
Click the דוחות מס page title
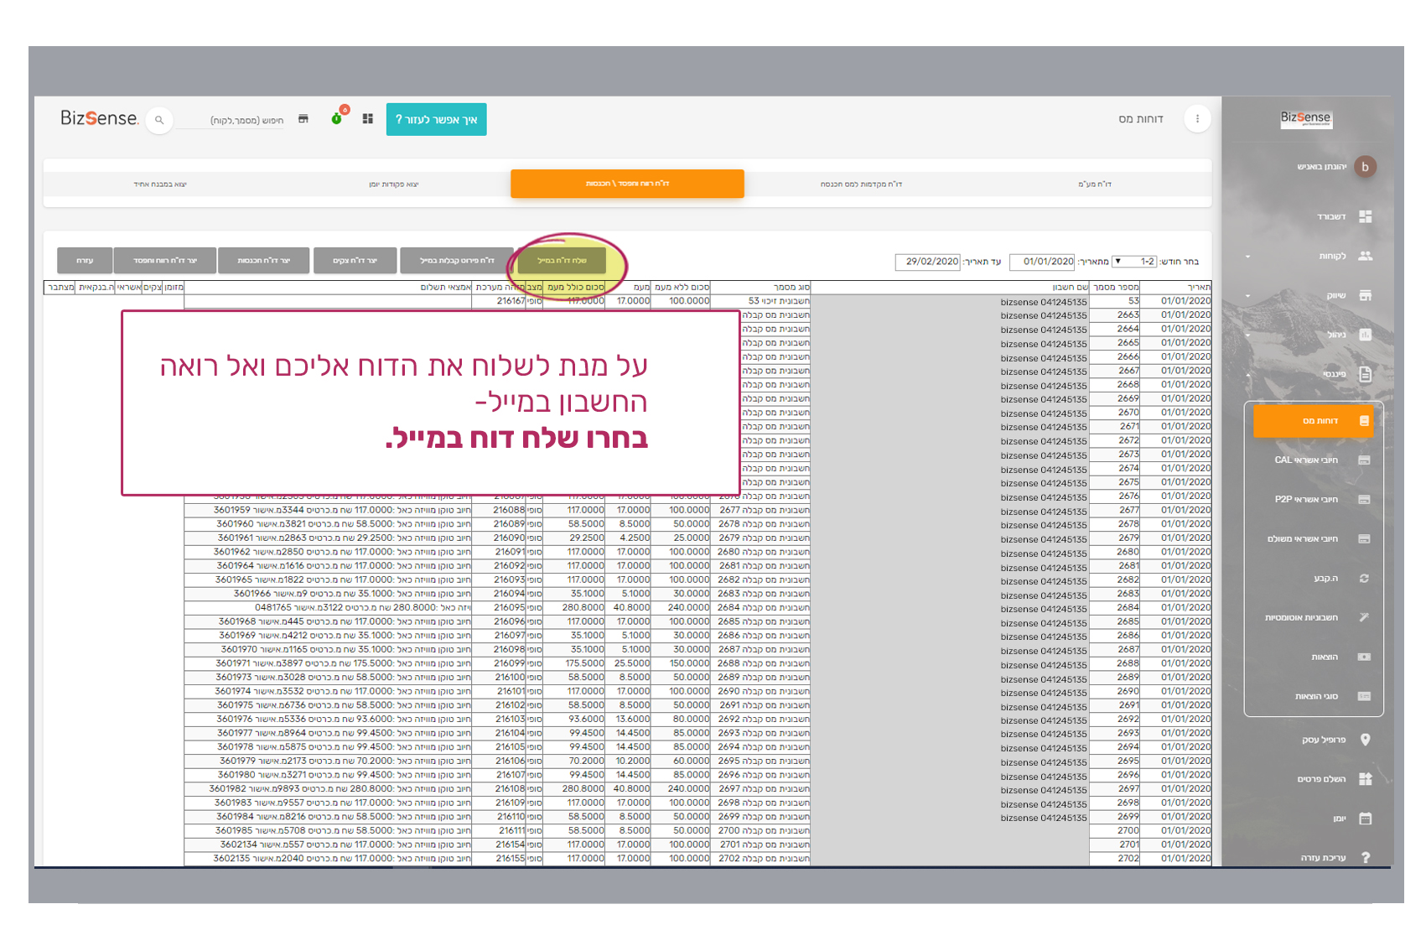(x=1140, y=119)
